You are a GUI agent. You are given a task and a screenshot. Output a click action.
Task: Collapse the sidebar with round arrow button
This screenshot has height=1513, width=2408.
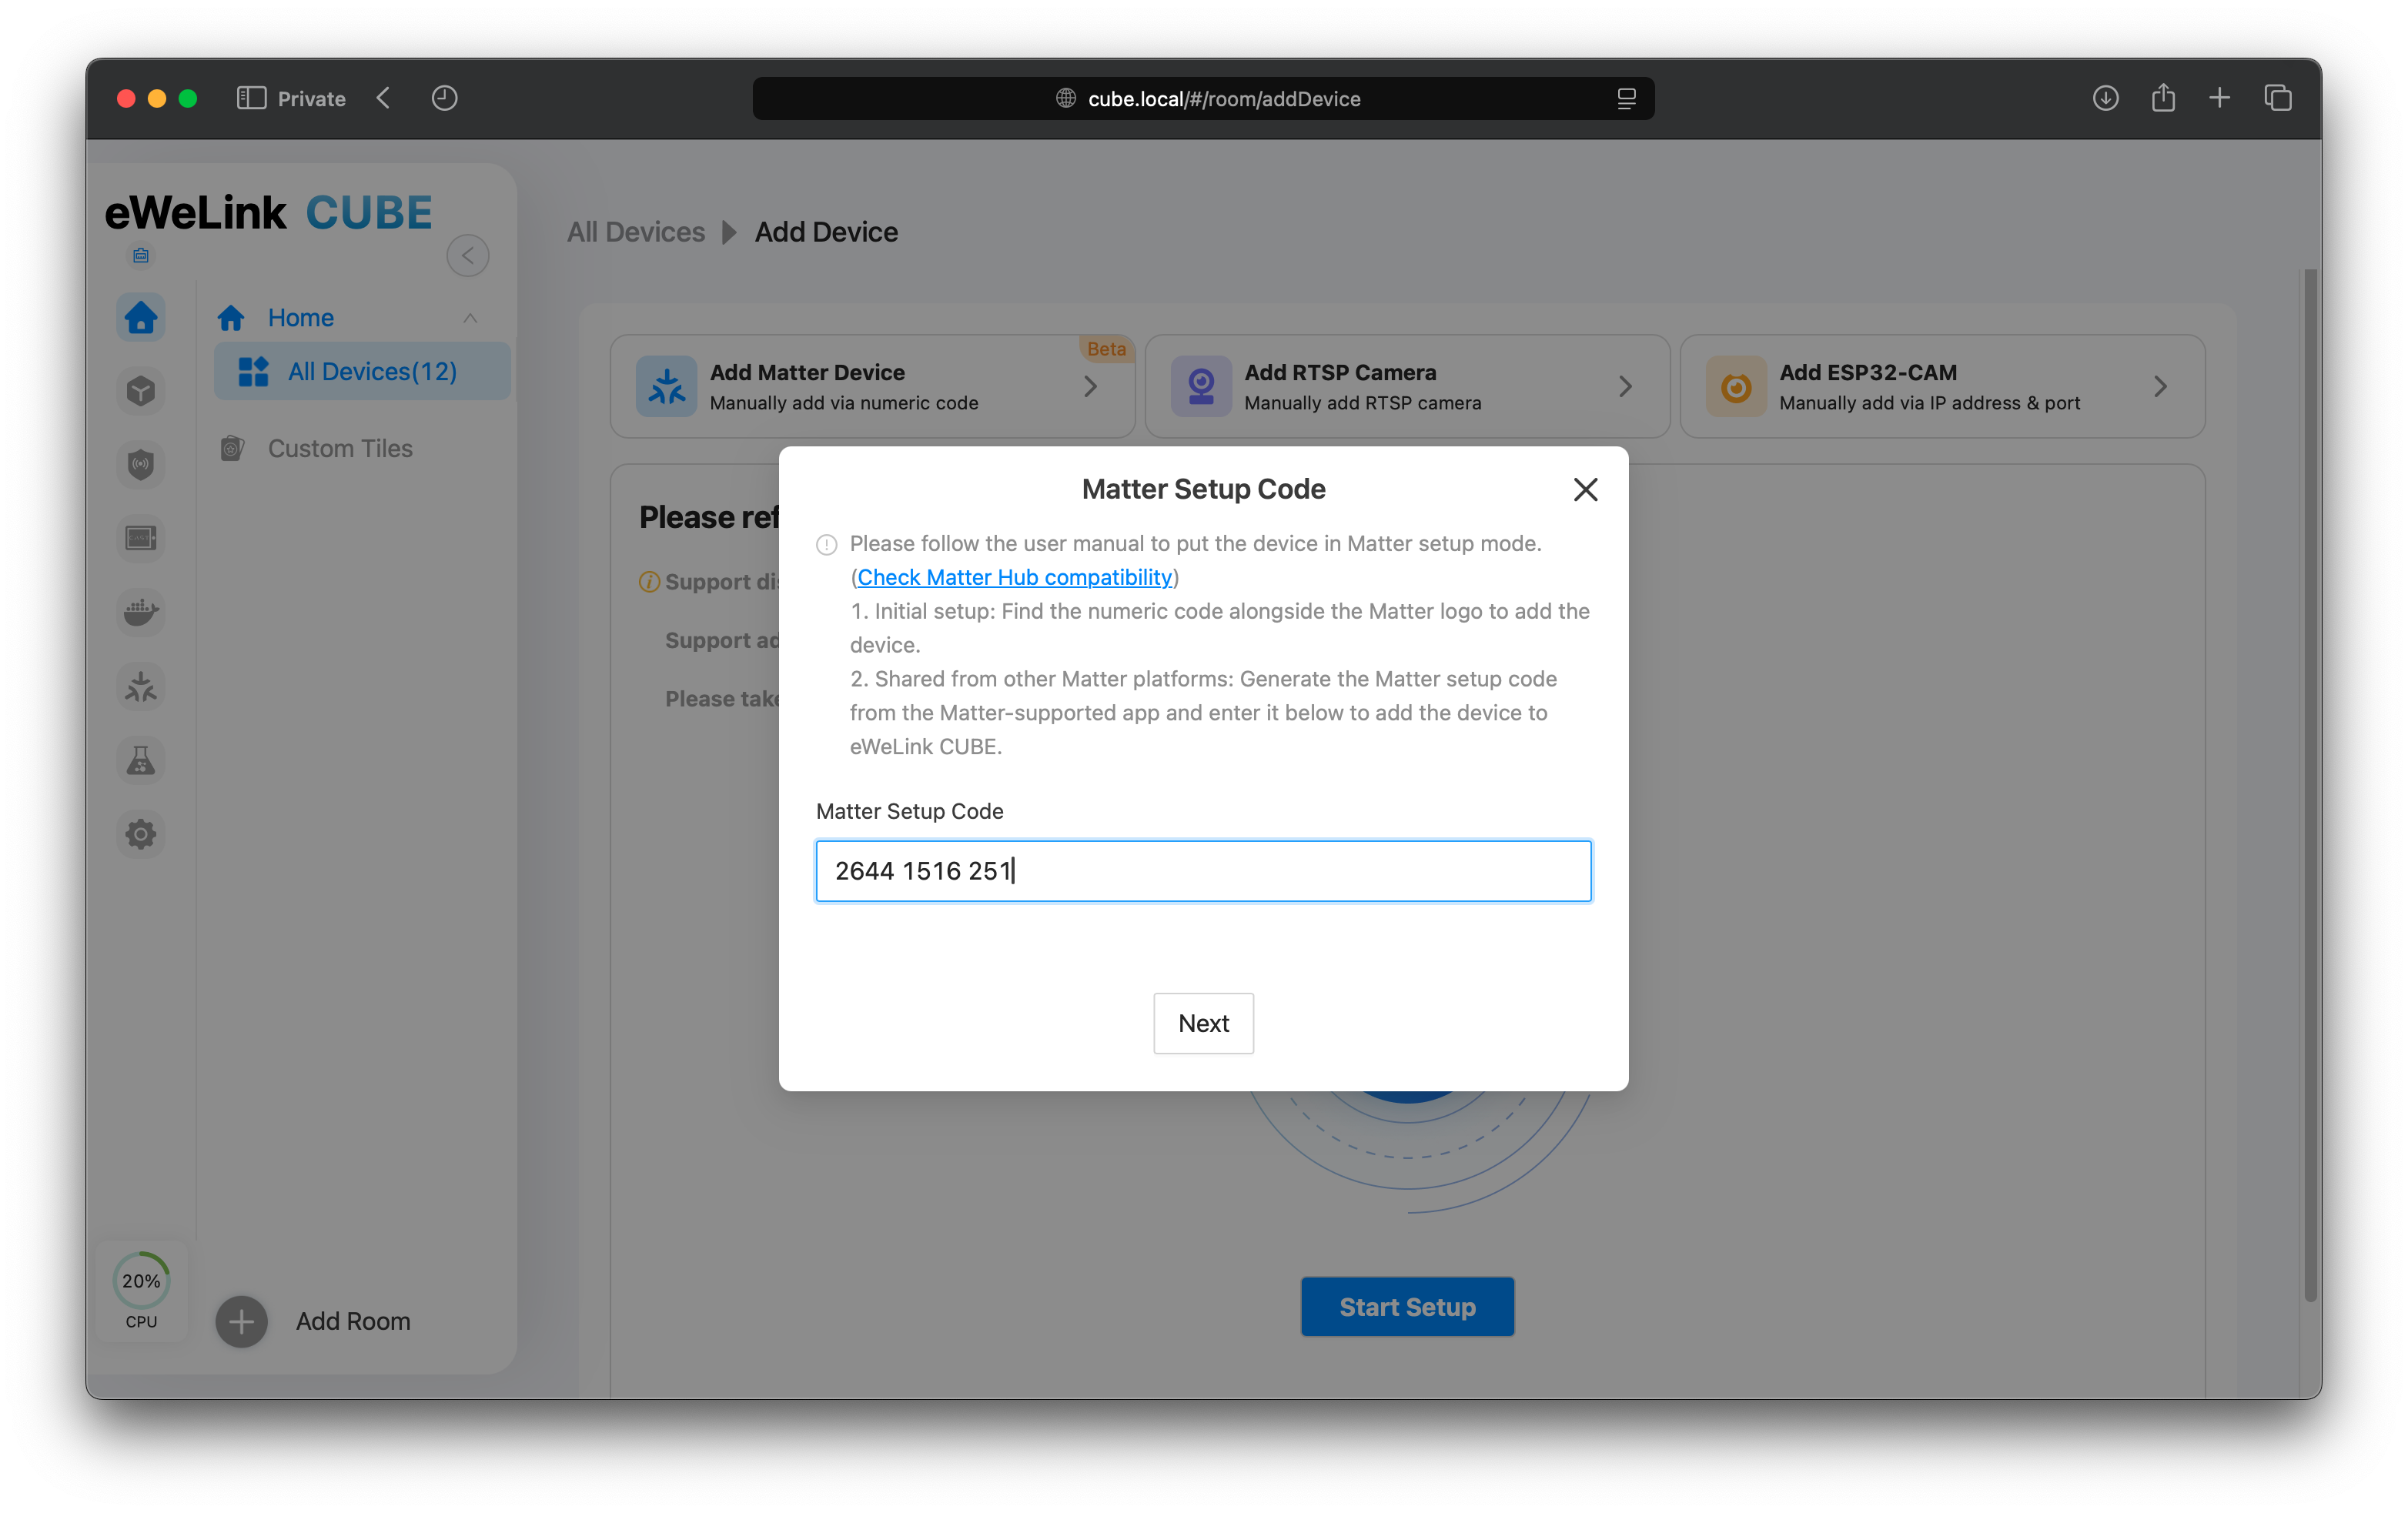(467, 256)
